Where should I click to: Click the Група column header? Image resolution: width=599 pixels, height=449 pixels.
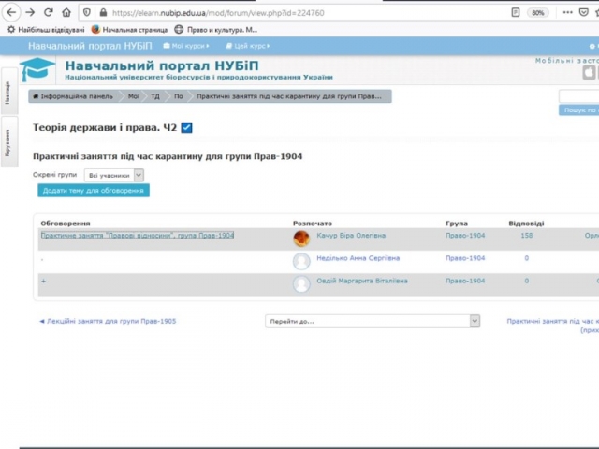pos(456,224)
